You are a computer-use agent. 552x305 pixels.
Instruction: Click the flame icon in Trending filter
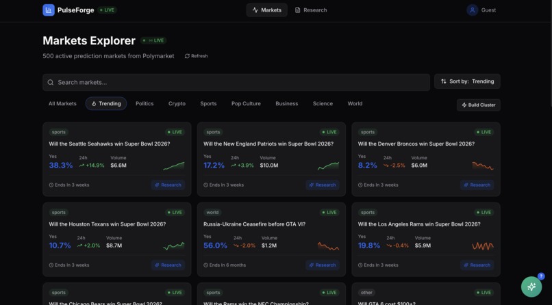(x=94, y=104)
